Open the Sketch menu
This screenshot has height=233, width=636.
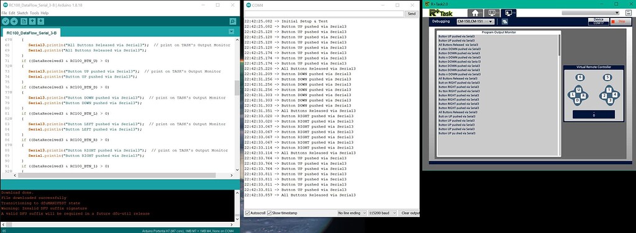(22, 13)
